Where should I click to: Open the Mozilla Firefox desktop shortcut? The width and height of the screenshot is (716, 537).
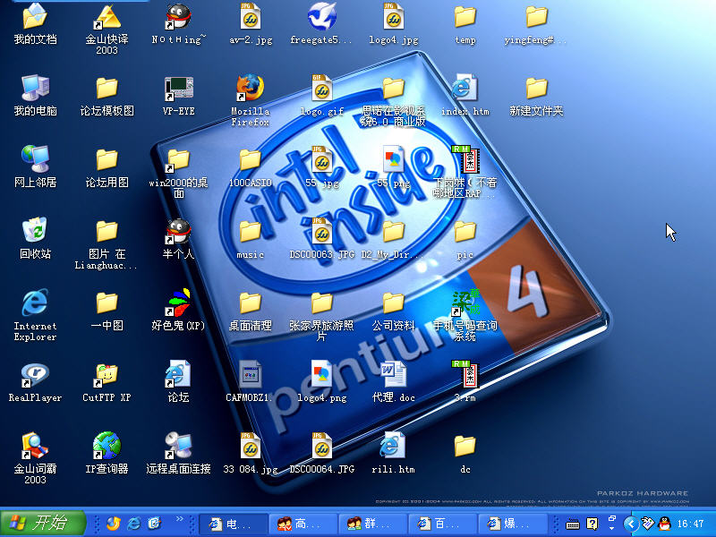pyautogui.click(x=250, y=89)
